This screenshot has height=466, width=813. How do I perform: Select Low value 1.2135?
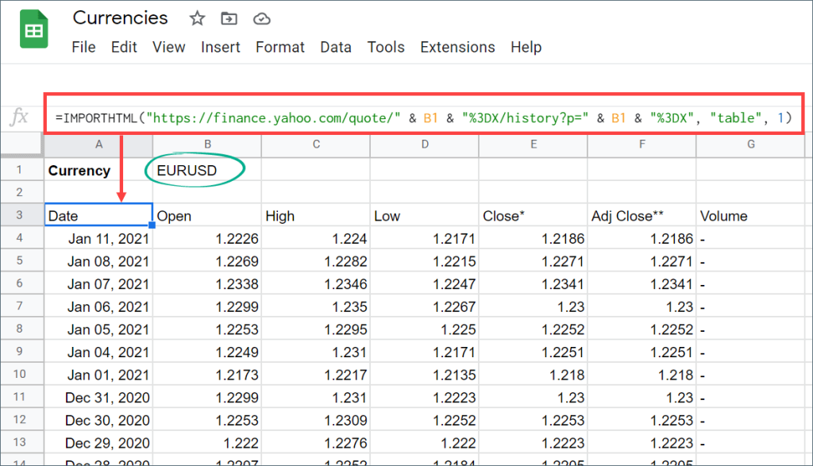425,374
